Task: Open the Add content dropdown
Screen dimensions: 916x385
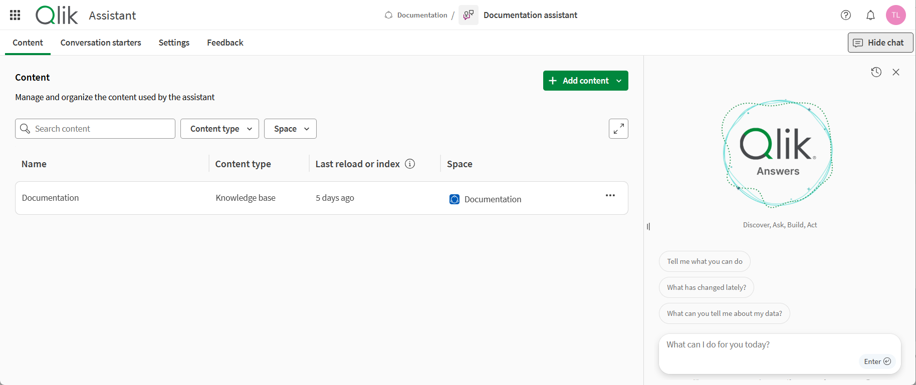Action: [x=585, y=81]
